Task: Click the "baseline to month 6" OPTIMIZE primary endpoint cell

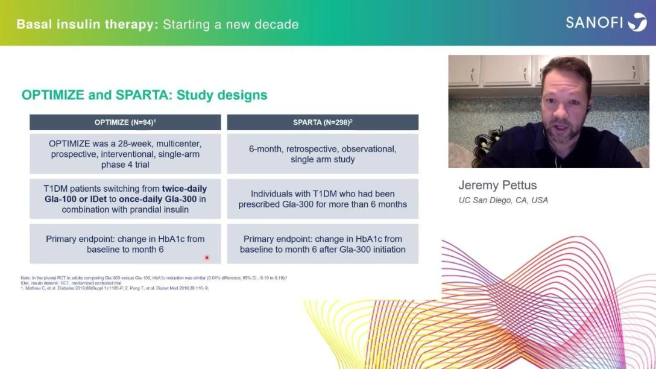Action: (x=125, y=244)
